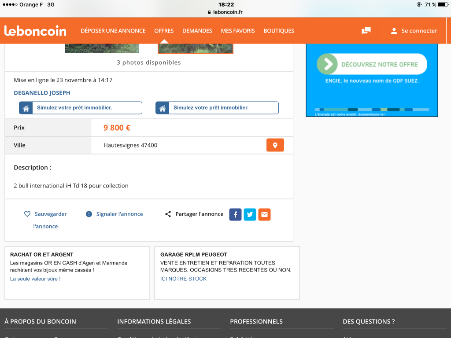
Task: Click the heart icon to save listing
Action: coord(27,214)
